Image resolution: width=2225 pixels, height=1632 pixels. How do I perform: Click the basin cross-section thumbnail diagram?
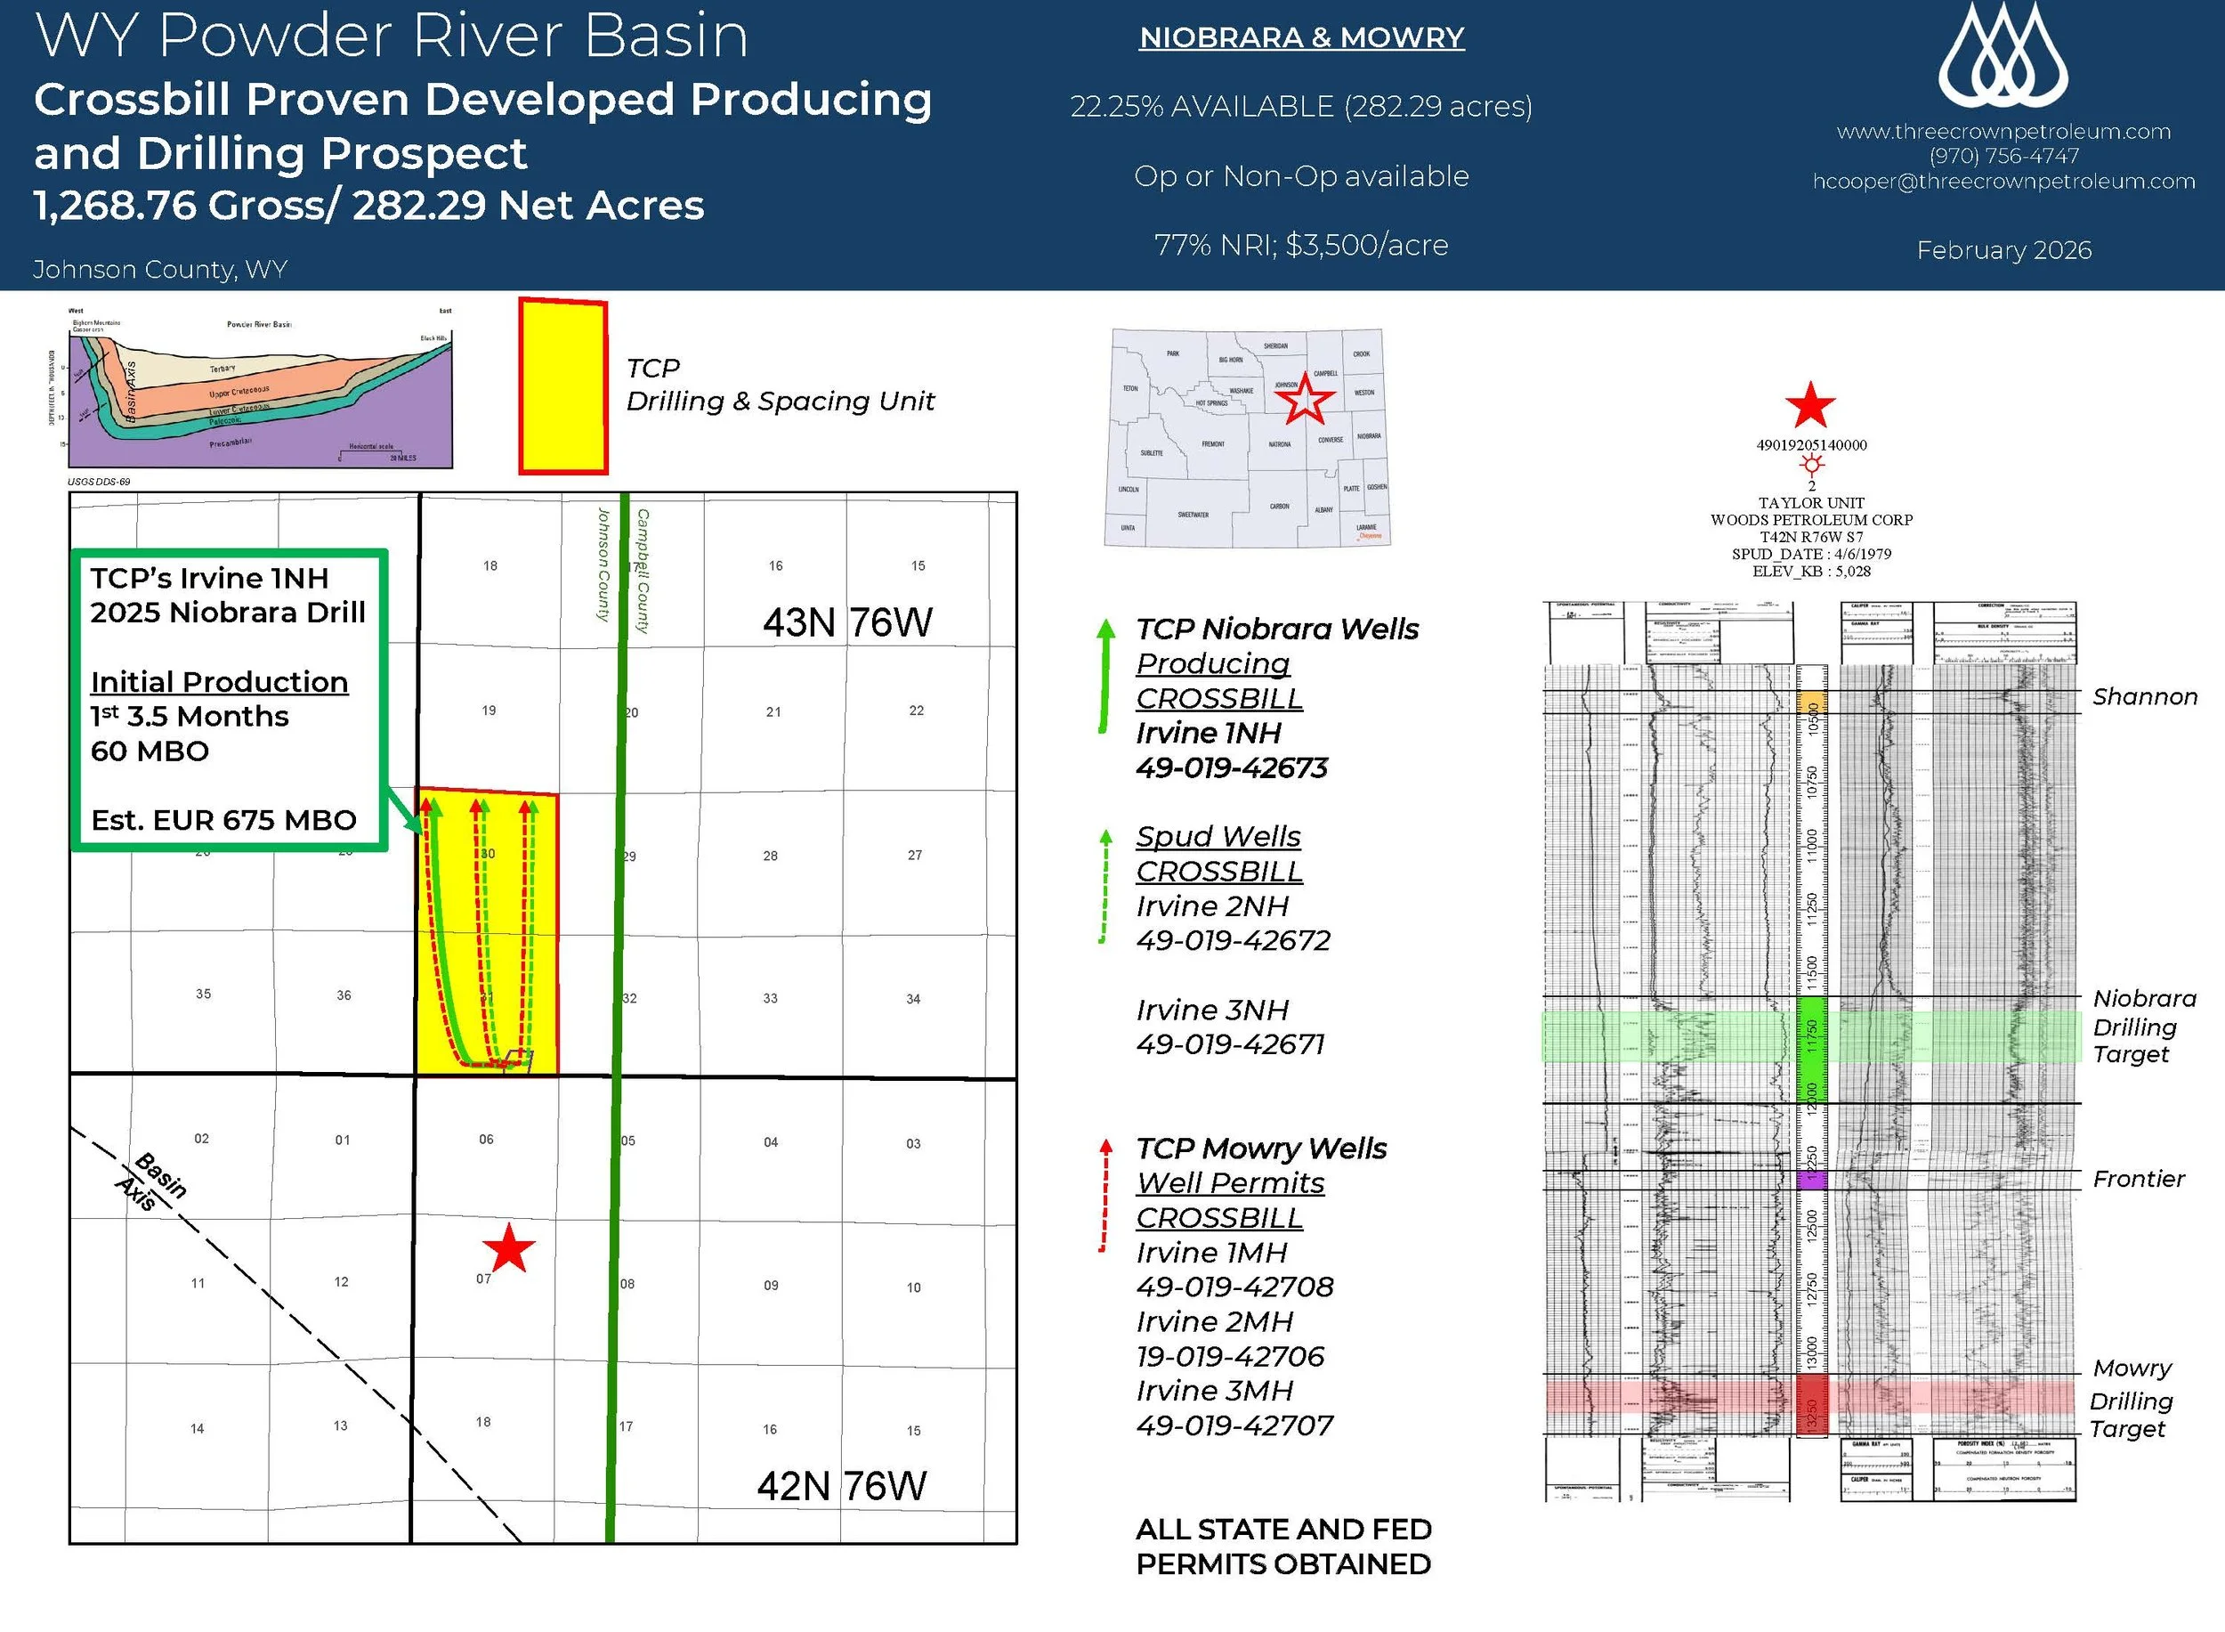point(259,400)
